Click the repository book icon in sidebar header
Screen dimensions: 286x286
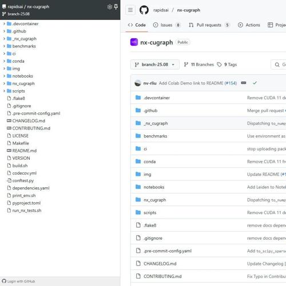[4, 7]
